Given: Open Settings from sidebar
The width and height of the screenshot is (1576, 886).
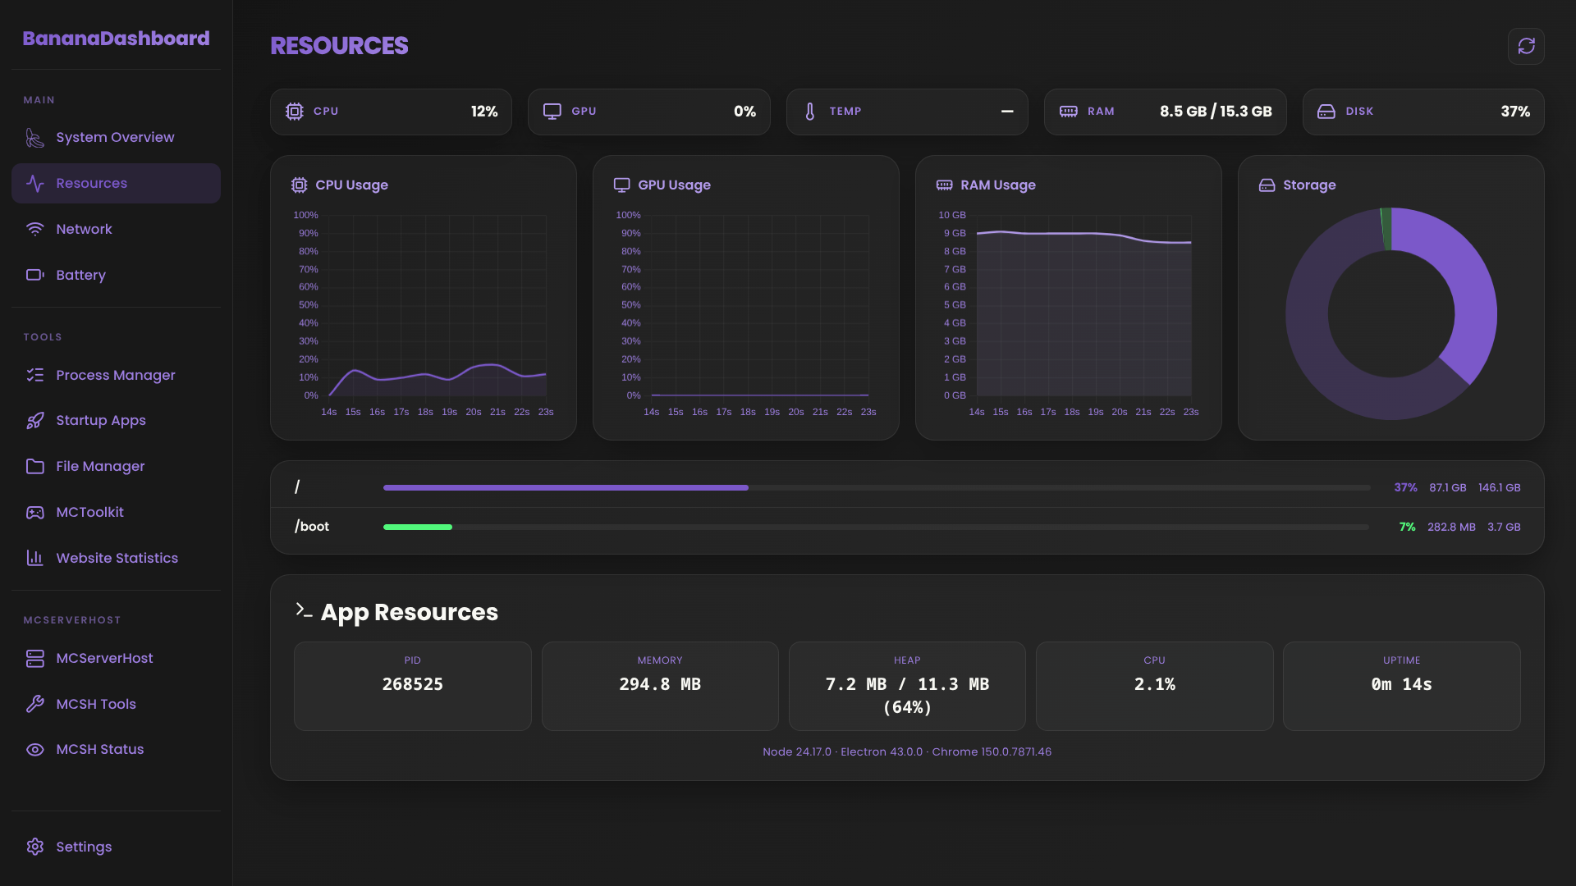Looking at the screenshot, I should point(116,847).
